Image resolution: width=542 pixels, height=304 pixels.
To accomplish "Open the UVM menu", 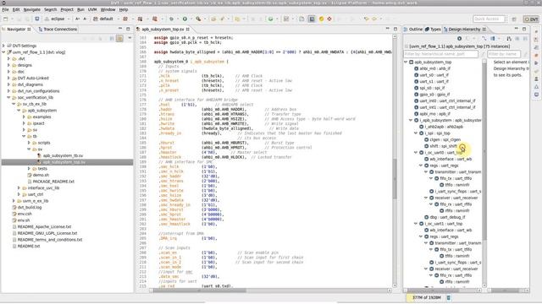I will pos(92,9).
